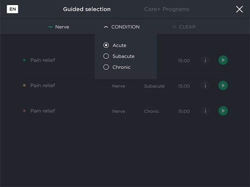Viewport: 250px width, 187px height.
Task: Click the green dot of first Pain relief
Action: (x=24, y=60)
